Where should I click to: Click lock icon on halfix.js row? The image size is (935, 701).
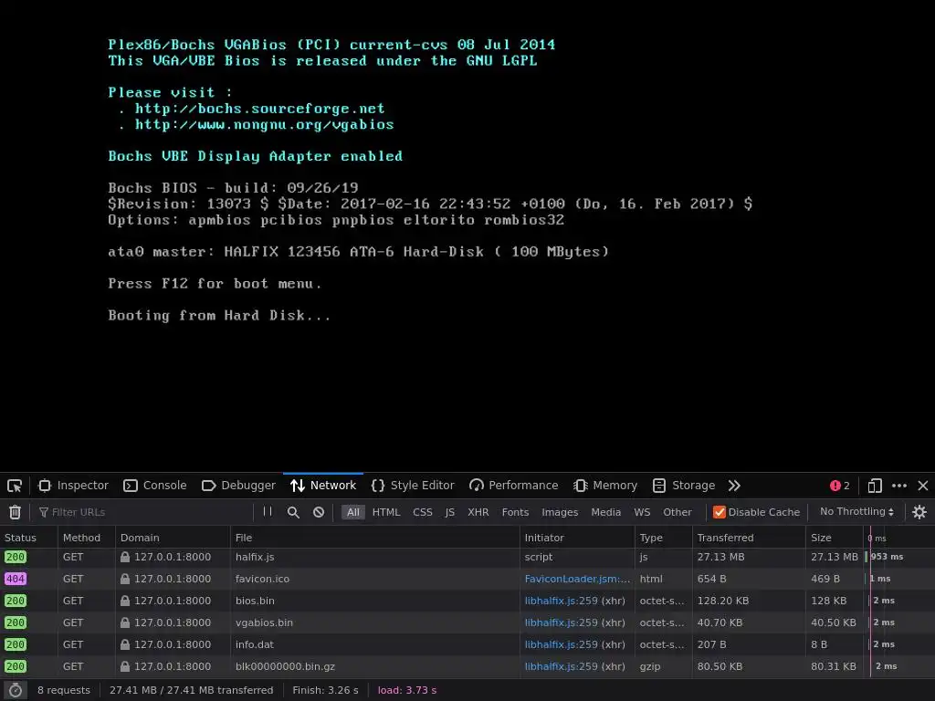click(x=124, y=557)
